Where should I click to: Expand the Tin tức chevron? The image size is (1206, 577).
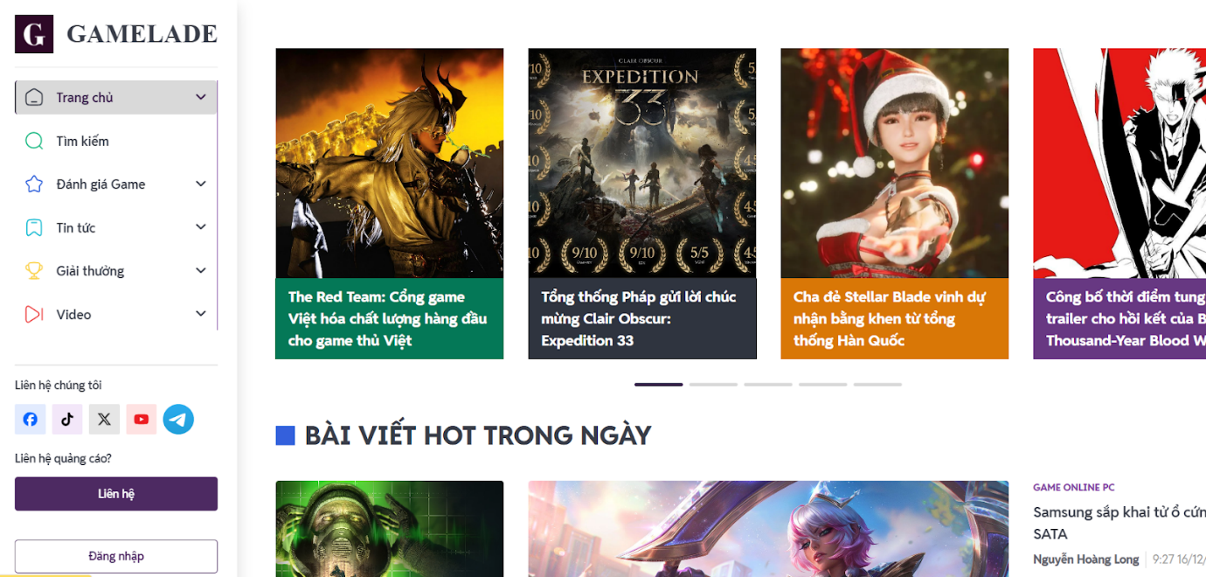[x=201, y=227]
